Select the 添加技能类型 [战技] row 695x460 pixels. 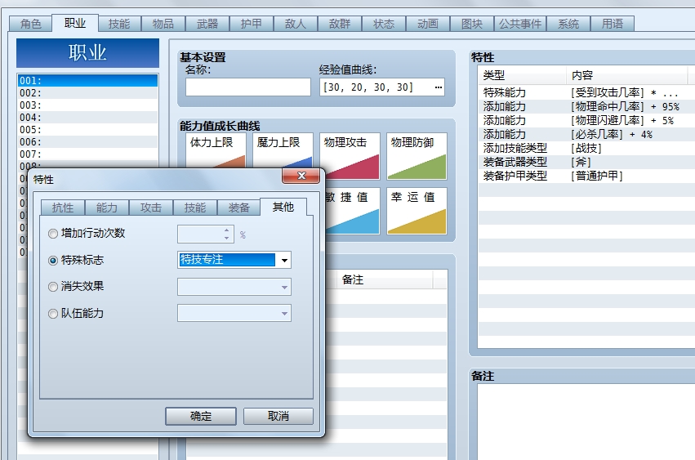[x=586, y=148]
